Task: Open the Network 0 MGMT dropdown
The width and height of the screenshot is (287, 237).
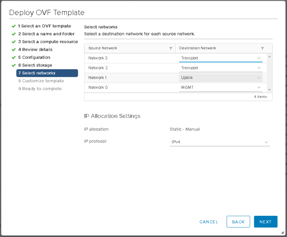Action: pyautogui.click(x=220, y=87)
